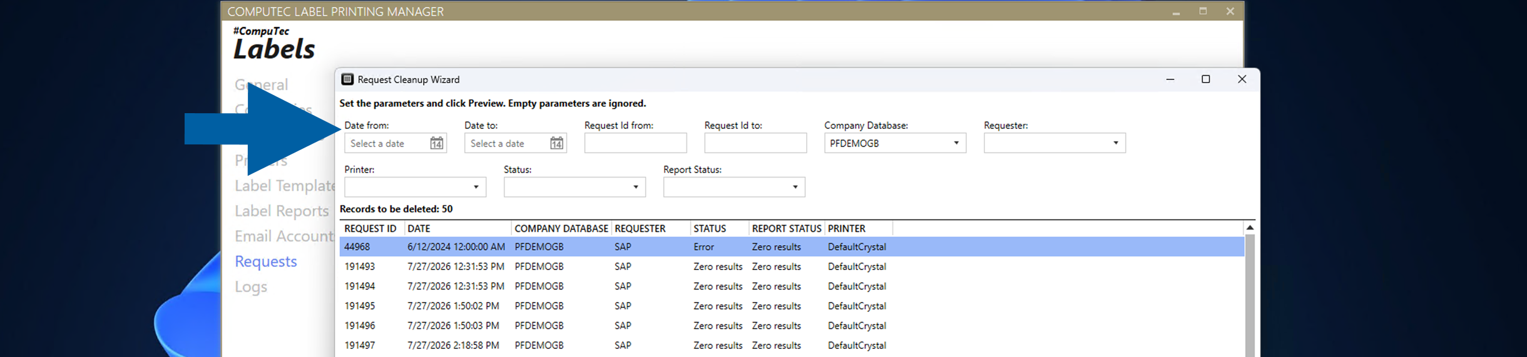Sort by COMPANY DATABASE column header
This screenshot has width=1527, height=357.
[561, 229]
